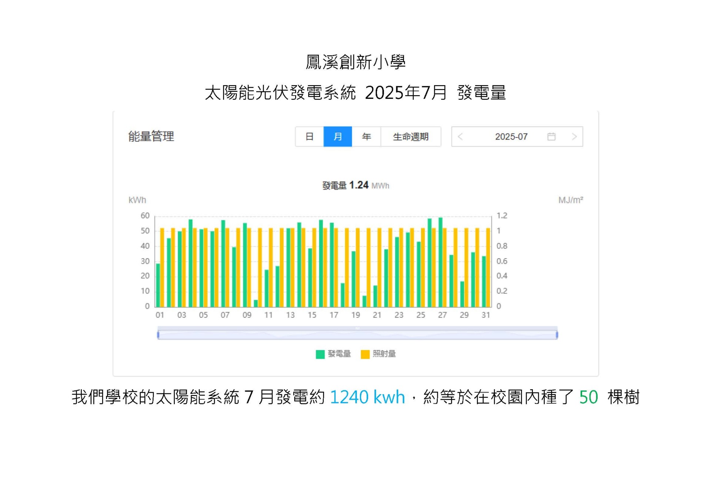
Task: Open the calendar picker icon
Action: (x=551, y=137)
